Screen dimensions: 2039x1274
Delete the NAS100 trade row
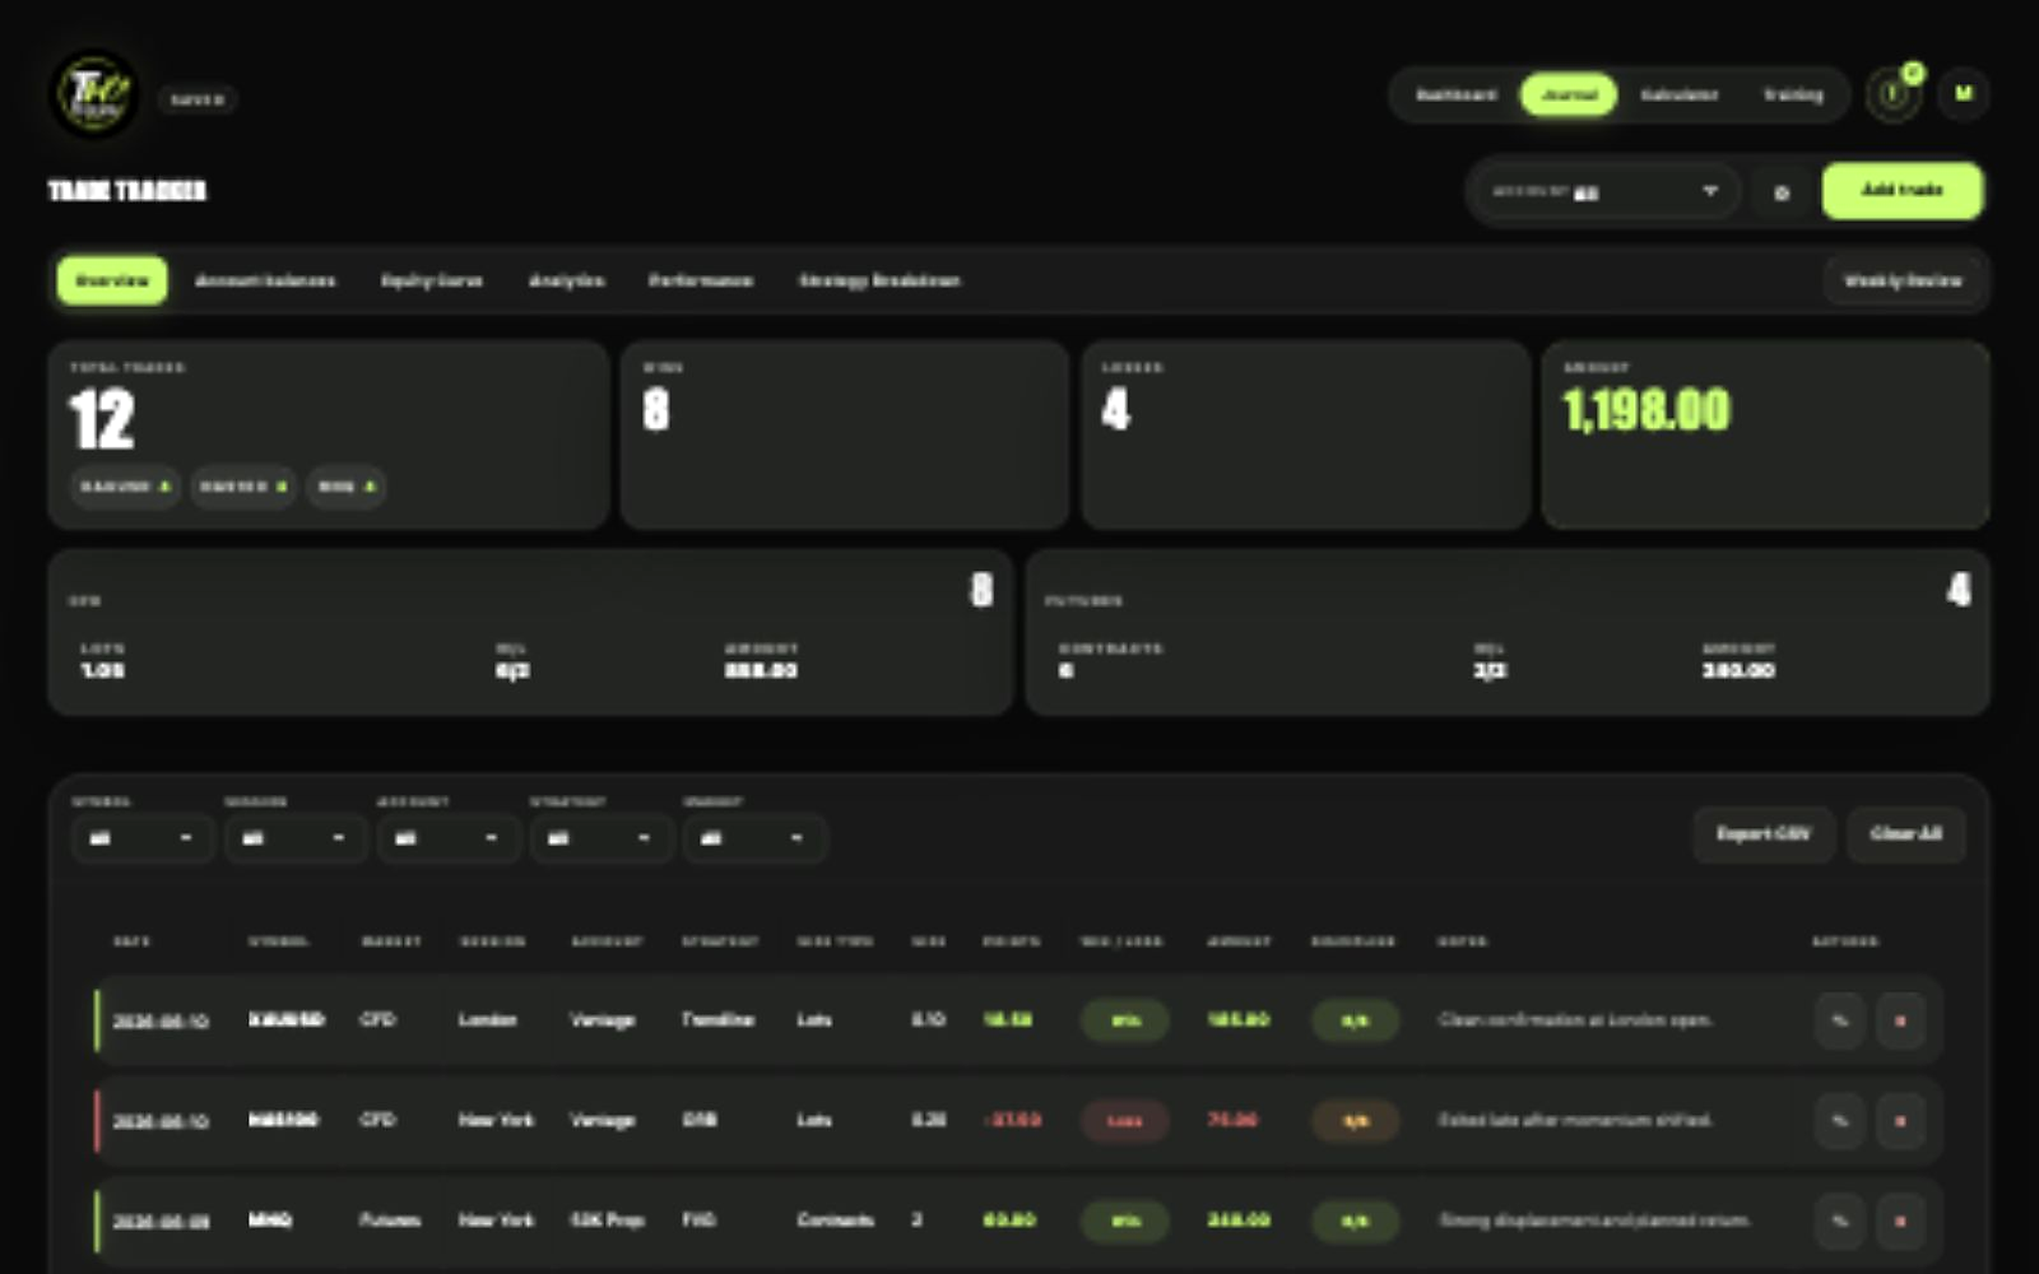(x=1900, y=1120)
